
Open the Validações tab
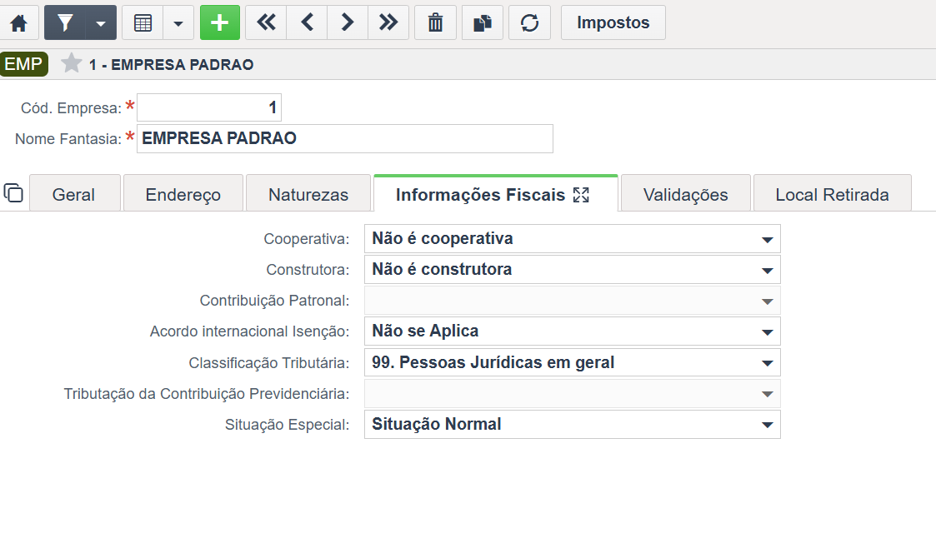[x=685, y=193]
